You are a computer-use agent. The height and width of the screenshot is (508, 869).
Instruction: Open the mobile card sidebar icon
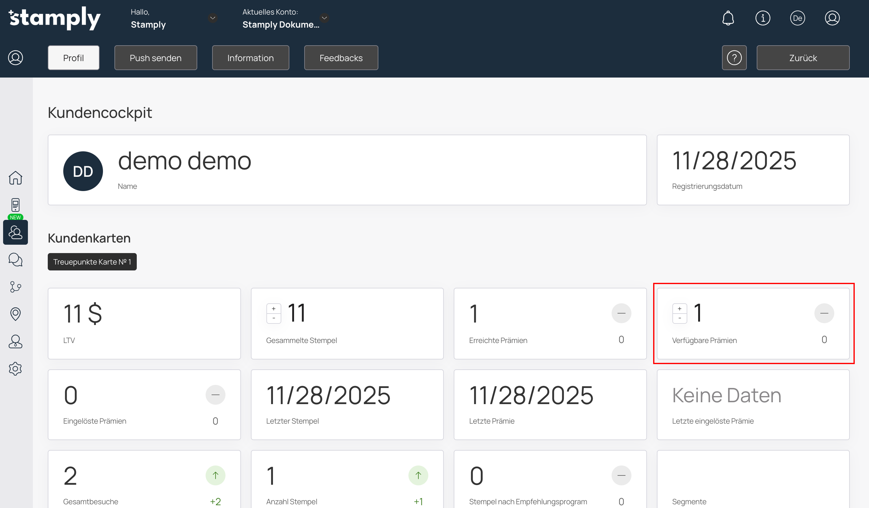click(x=16, y=205)
